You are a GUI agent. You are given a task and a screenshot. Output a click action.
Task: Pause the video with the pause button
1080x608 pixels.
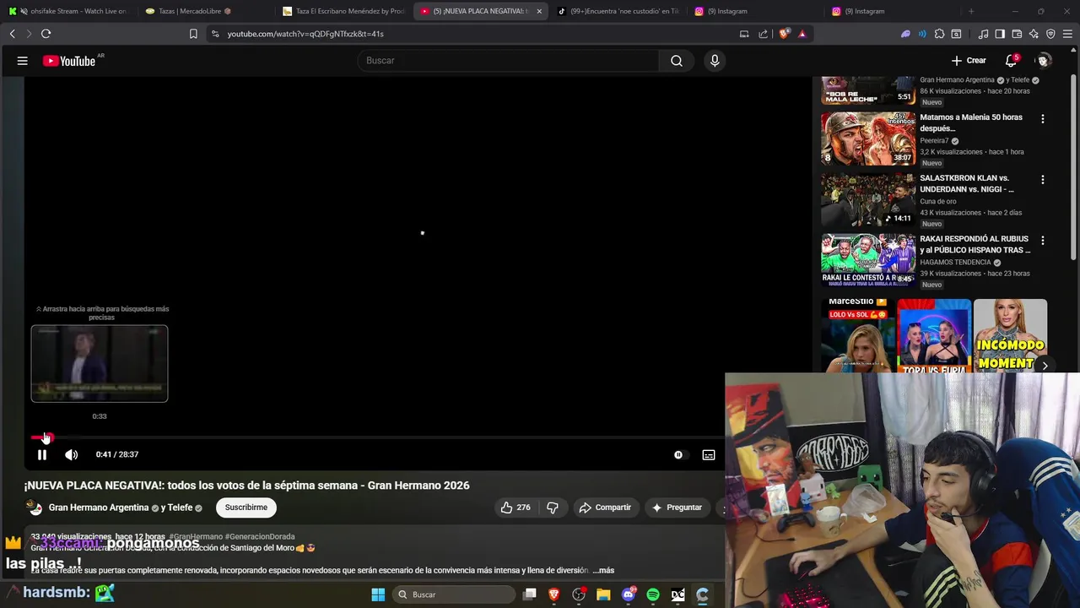pos(41,454)
